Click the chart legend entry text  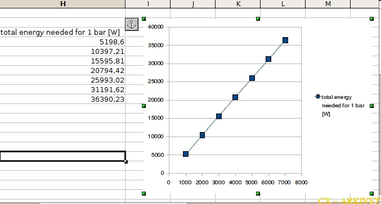click(x=343, y=106)
